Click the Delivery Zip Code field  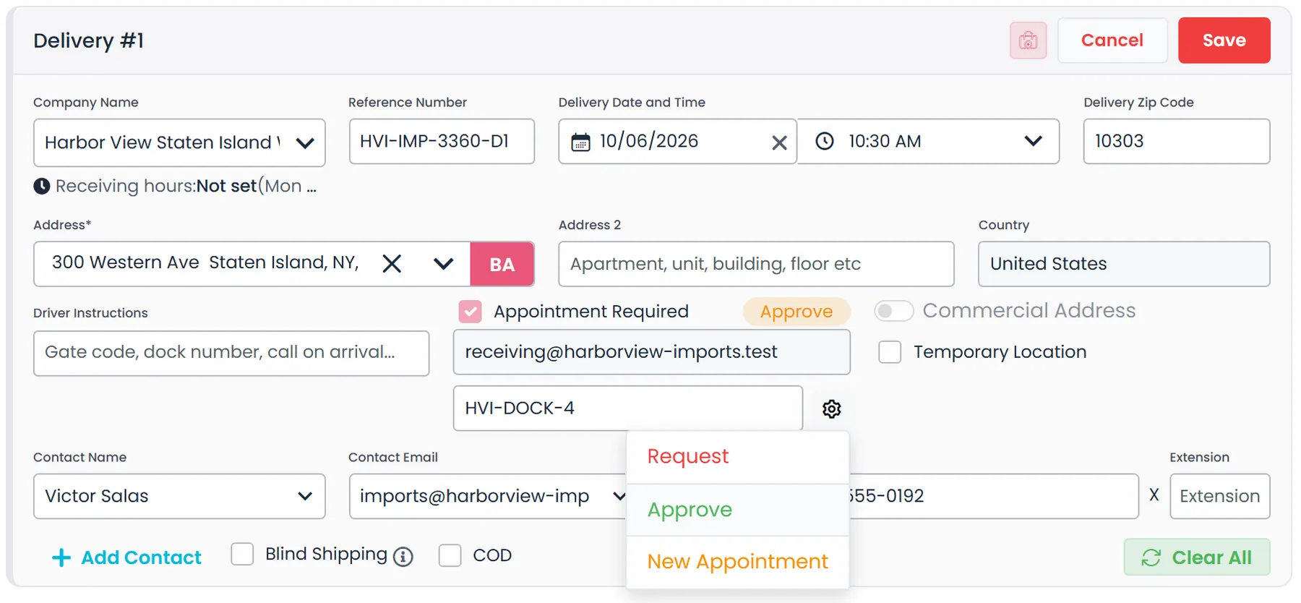pyautogui.click(x=1176, y=141)
